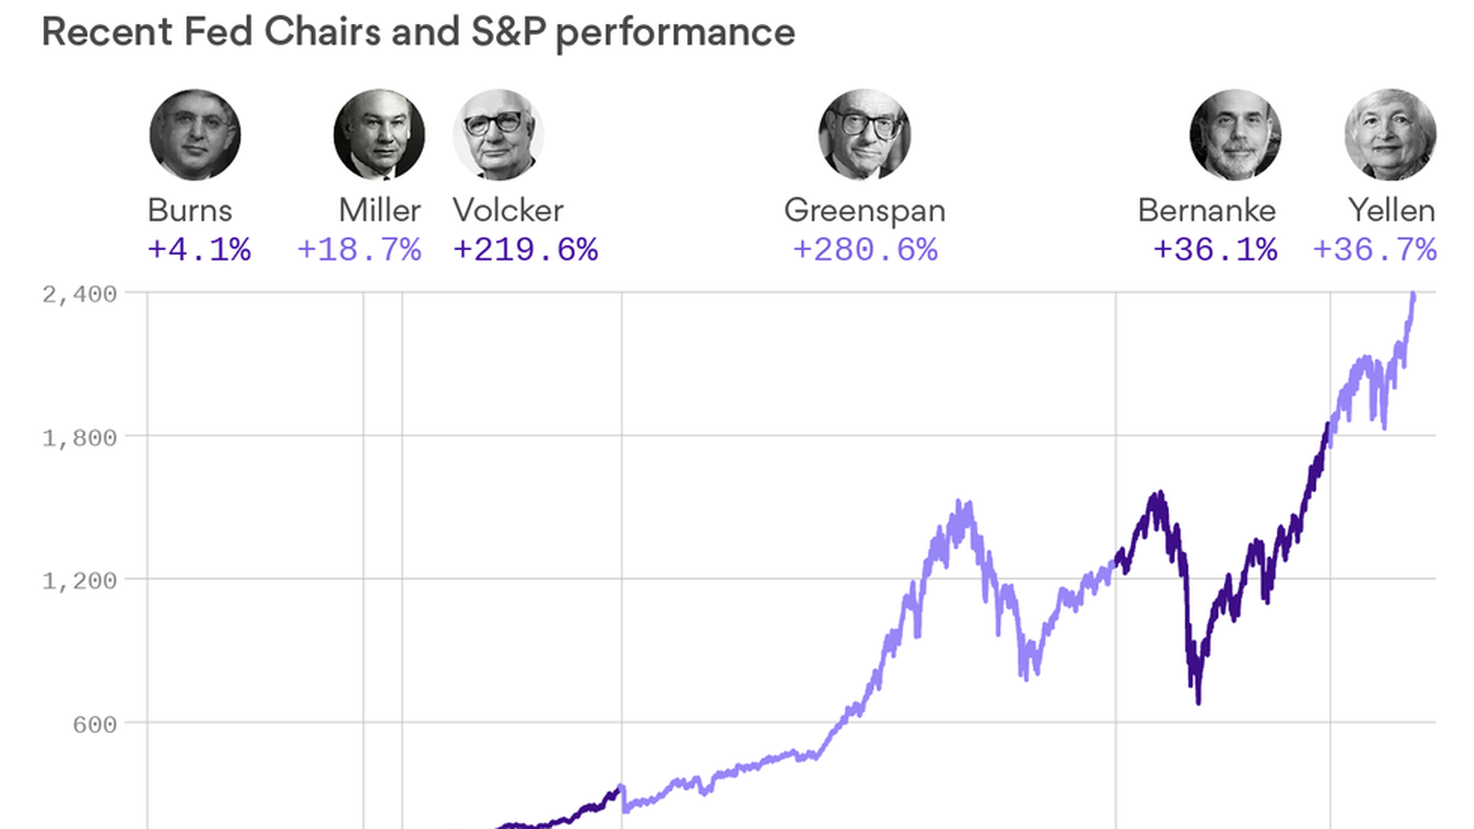This screenshot has height=829, width=1474.
Task: Select the Yellen name label
Action: pos(1391,210)
